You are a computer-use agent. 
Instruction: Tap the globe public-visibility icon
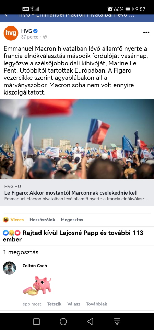tap(45, 37)
